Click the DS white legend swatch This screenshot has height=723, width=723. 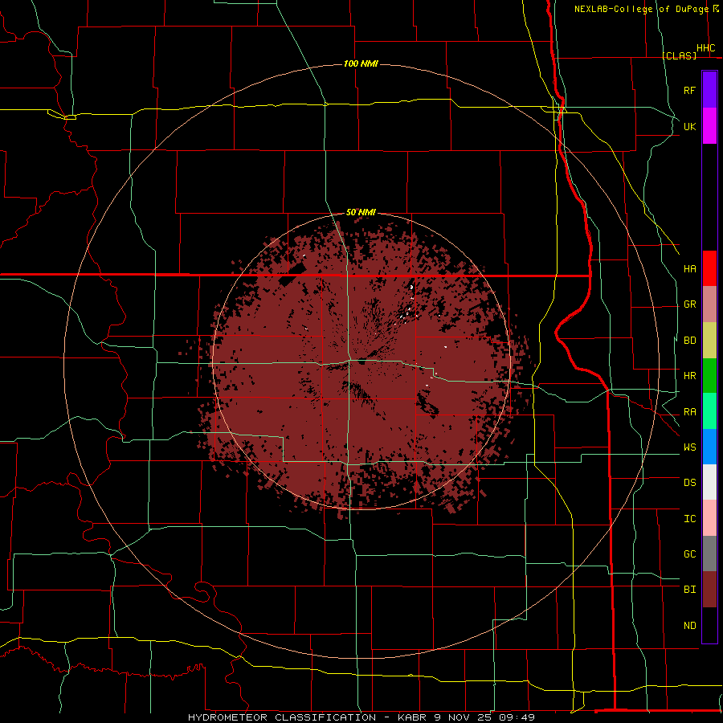click(709, 482)
